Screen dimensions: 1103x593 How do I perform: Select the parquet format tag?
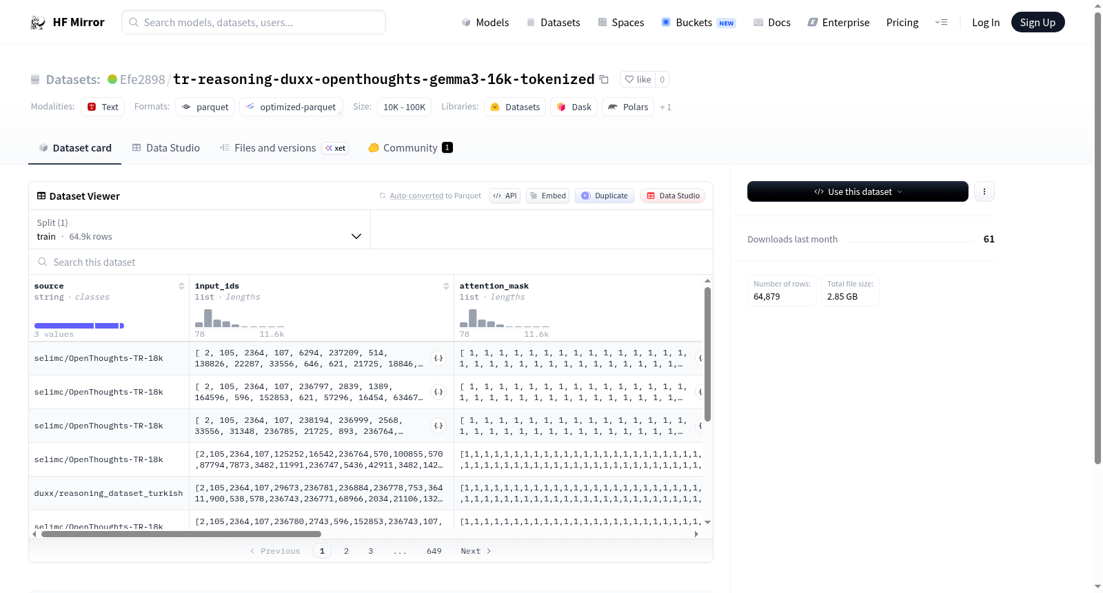(x=205, y=107)
